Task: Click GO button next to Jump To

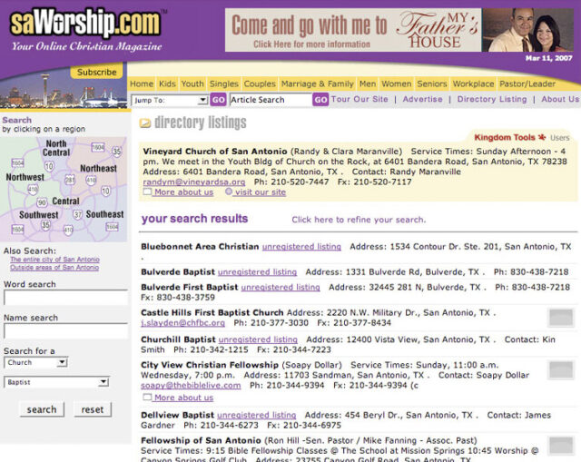Action: click(x=218, y=100)
